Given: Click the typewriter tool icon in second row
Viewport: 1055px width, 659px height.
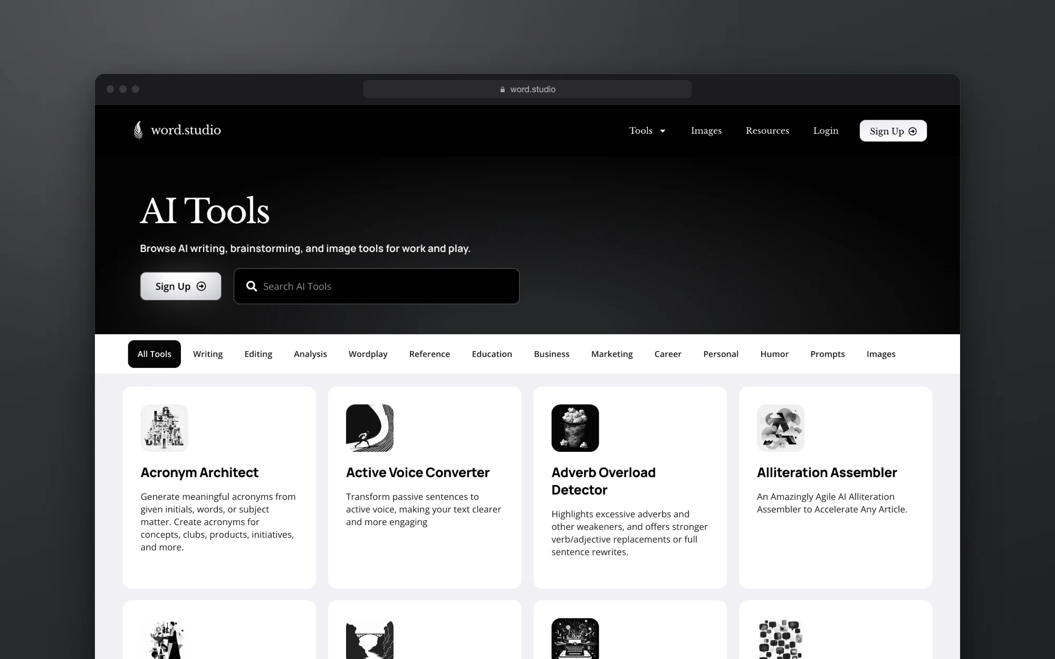Looking at the screenshot, I should [x=575, y=639].
